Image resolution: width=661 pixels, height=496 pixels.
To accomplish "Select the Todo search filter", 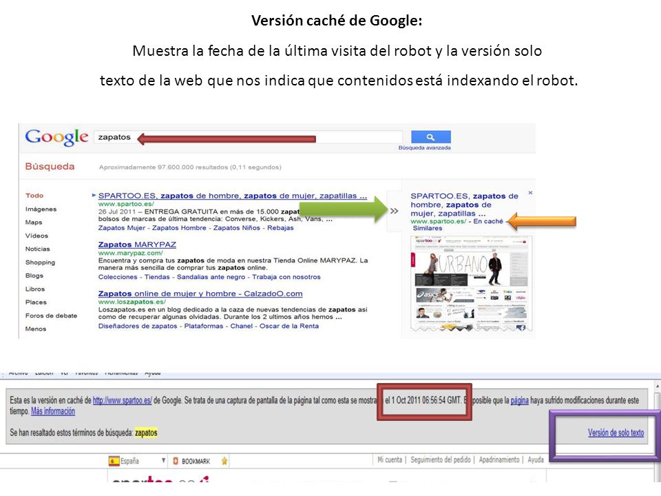I will coord(34,195).
